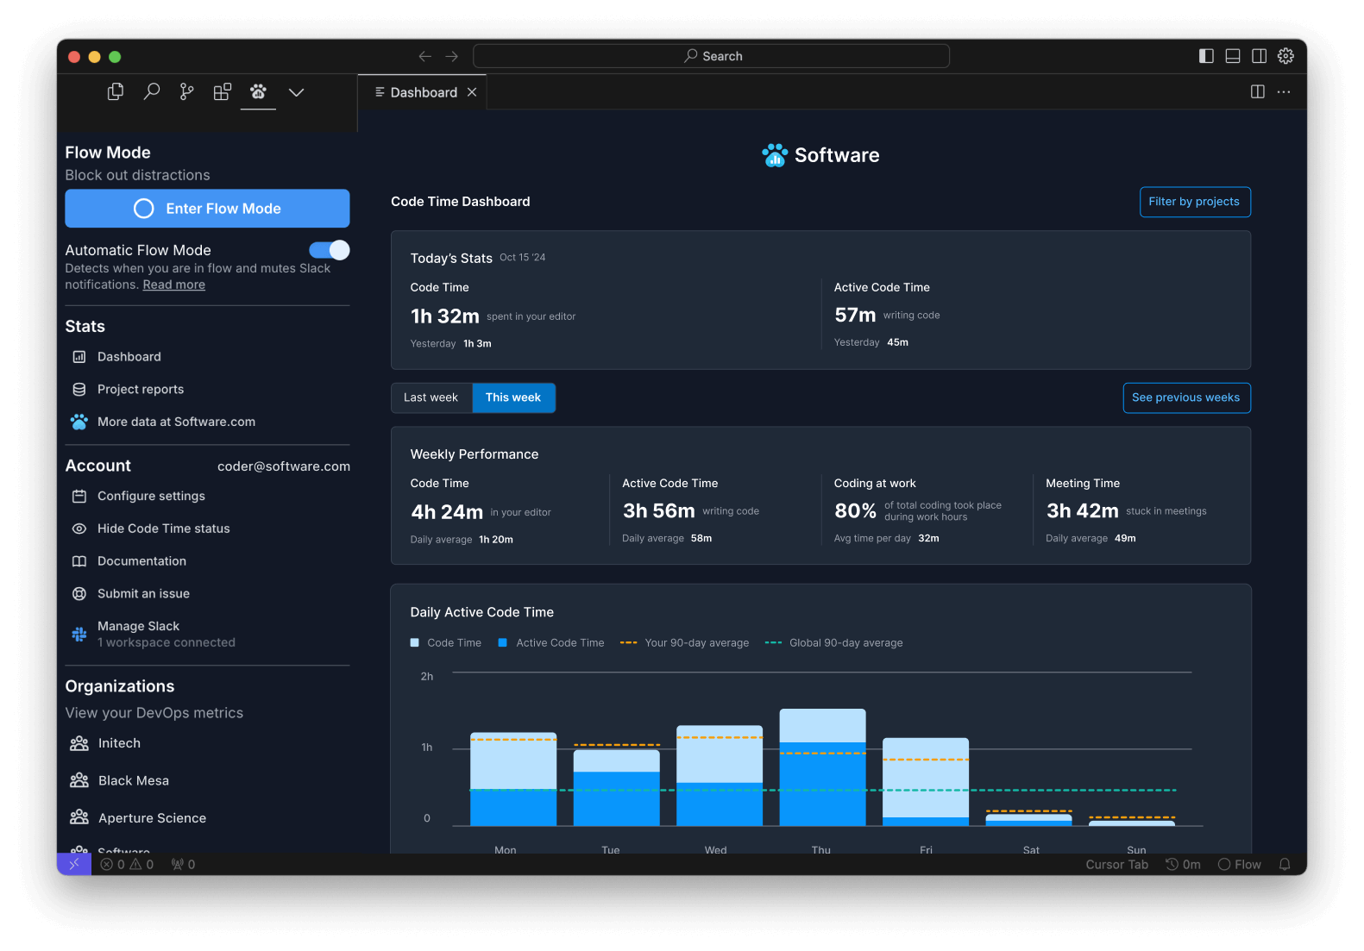
Task: Open the Filter by projects dropdown
Action: (x=1194, y=202)
